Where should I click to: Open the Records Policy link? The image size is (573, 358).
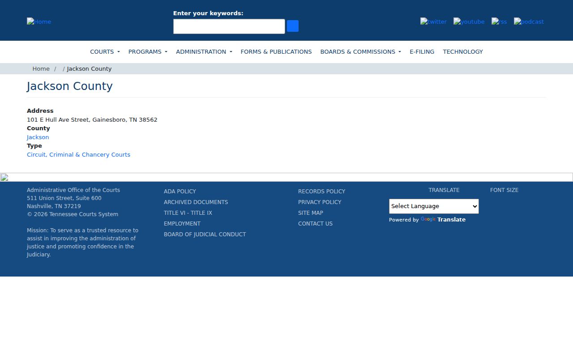tap(321, 192)
